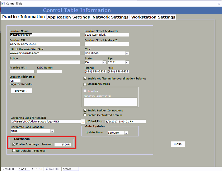Check the Emergency Mode checkbox

click(x=85, y=84)
